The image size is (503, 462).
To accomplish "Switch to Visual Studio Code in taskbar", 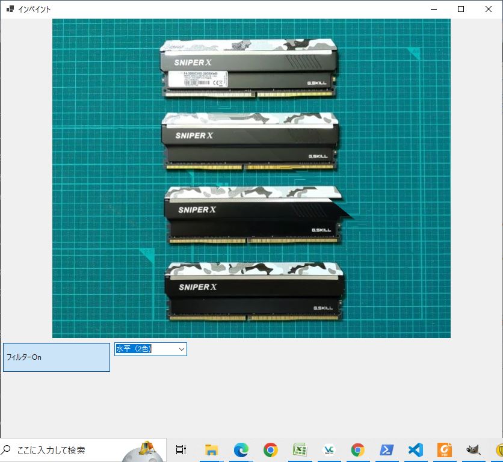I will (416, 450).
